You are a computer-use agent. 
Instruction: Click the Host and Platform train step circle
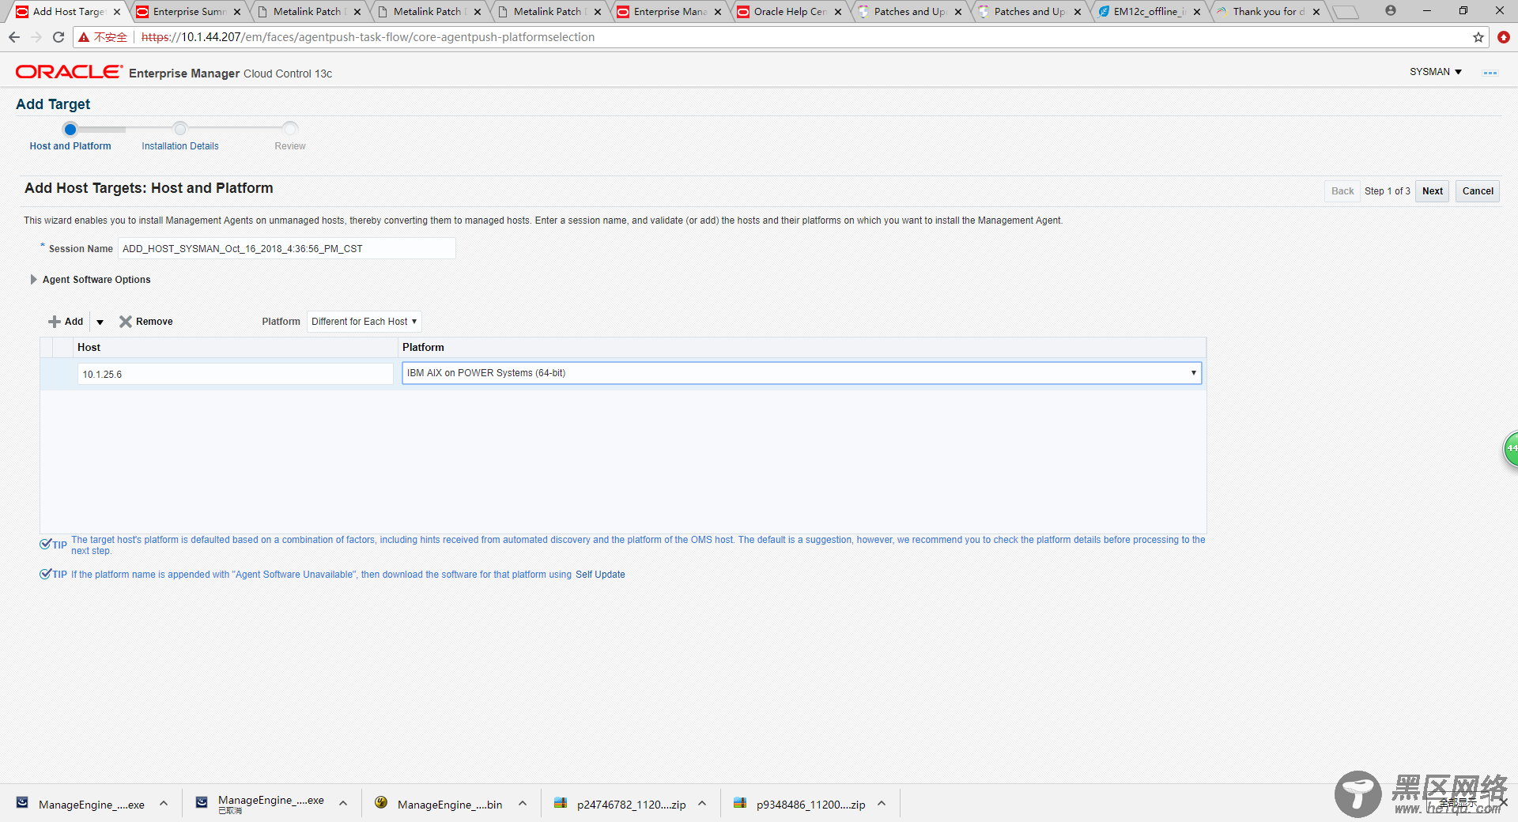pos(70,130)
